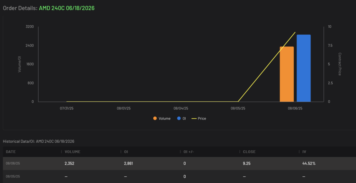This screenshot has width=356, height=183.
Task: Select the 08/06/25 date cell in table
Action: (x=13, y=163)
